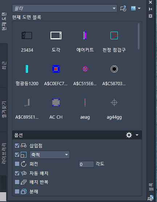157x202 pixels.
Task: Open the thumbnail view options icon
Action: [136, 8]
